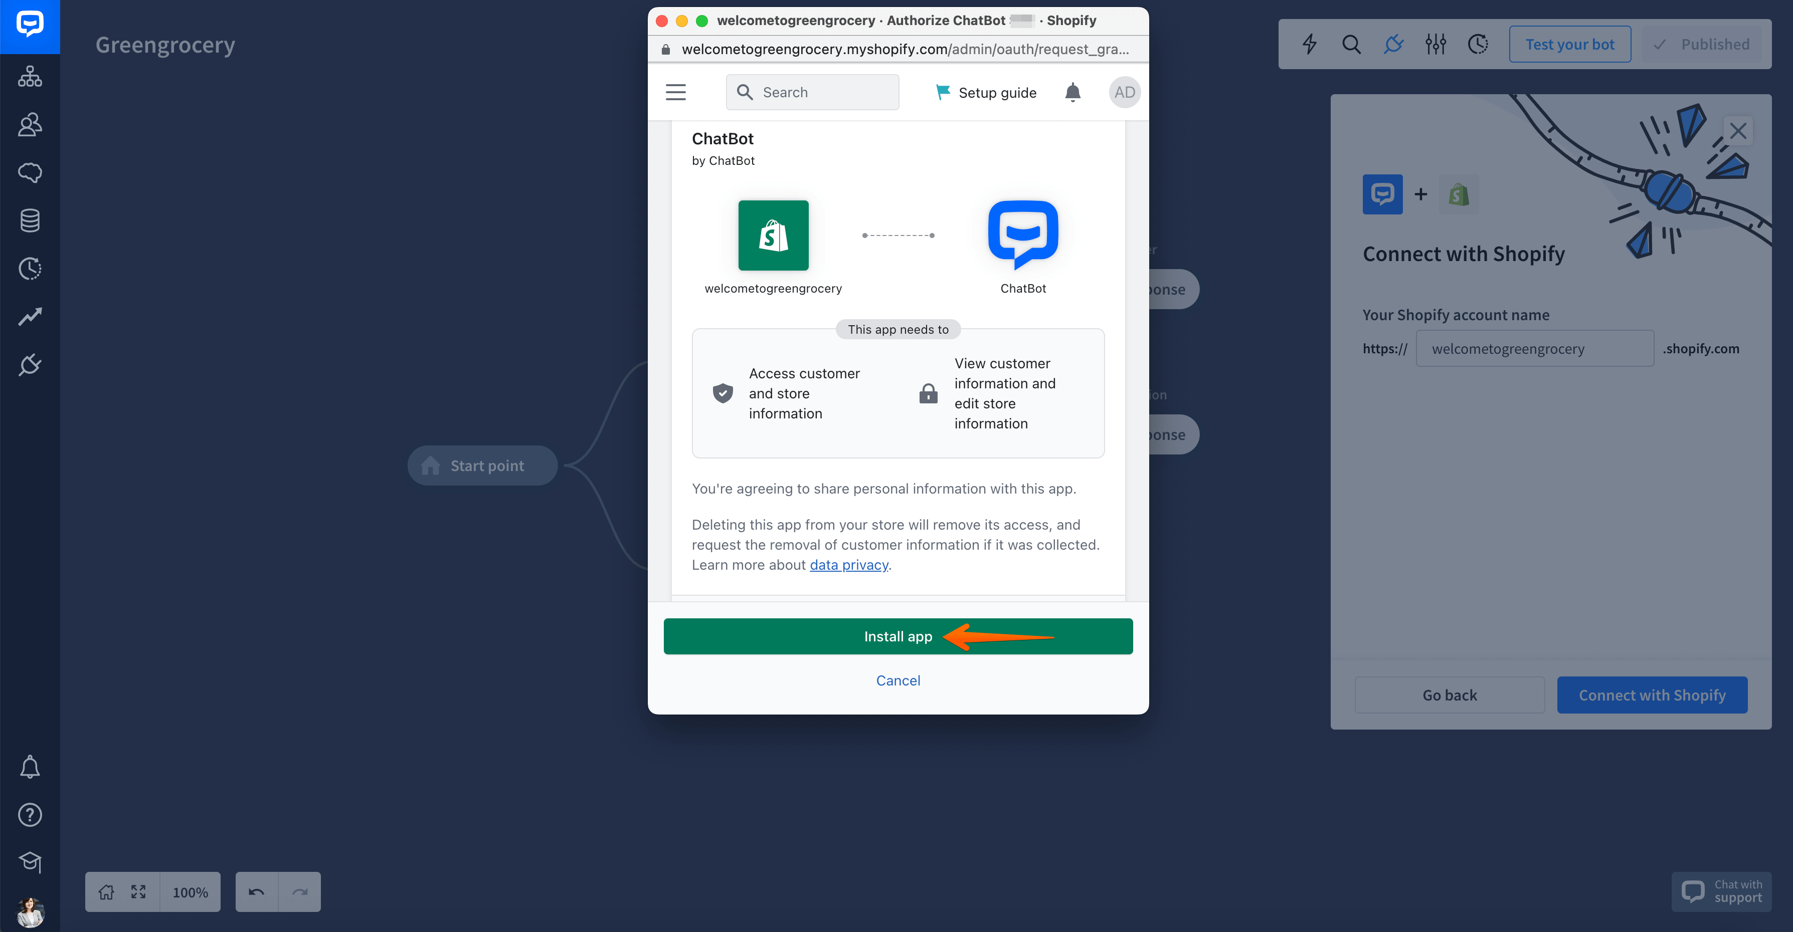Open the Reports trend-line icon in sidebar

[30, 317]
